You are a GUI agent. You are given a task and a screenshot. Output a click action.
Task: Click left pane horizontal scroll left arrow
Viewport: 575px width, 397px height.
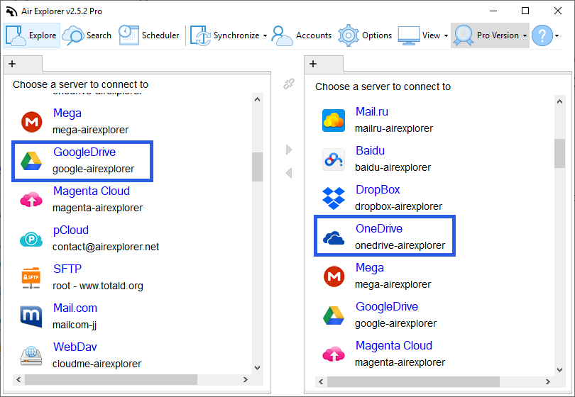click(x=18, y=380)
